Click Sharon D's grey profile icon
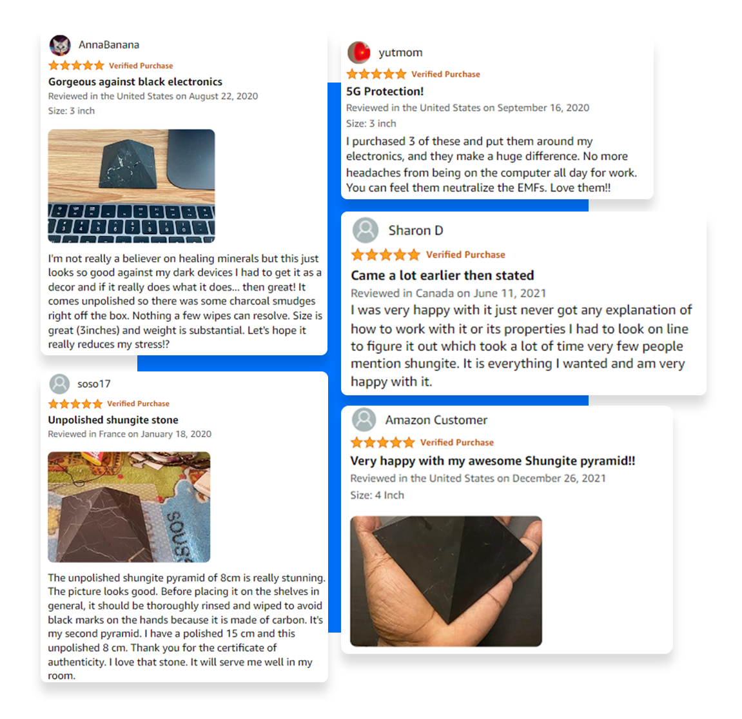This screenshot has width=742, height=719. pyautogui.click(x=366, y=230)
